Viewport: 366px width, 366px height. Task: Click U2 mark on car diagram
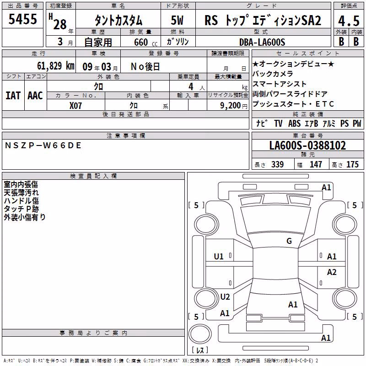click(x=225, y=297)
